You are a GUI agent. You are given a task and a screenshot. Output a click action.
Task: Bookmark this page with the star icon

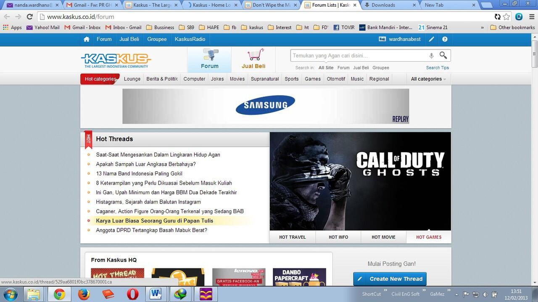506,17
